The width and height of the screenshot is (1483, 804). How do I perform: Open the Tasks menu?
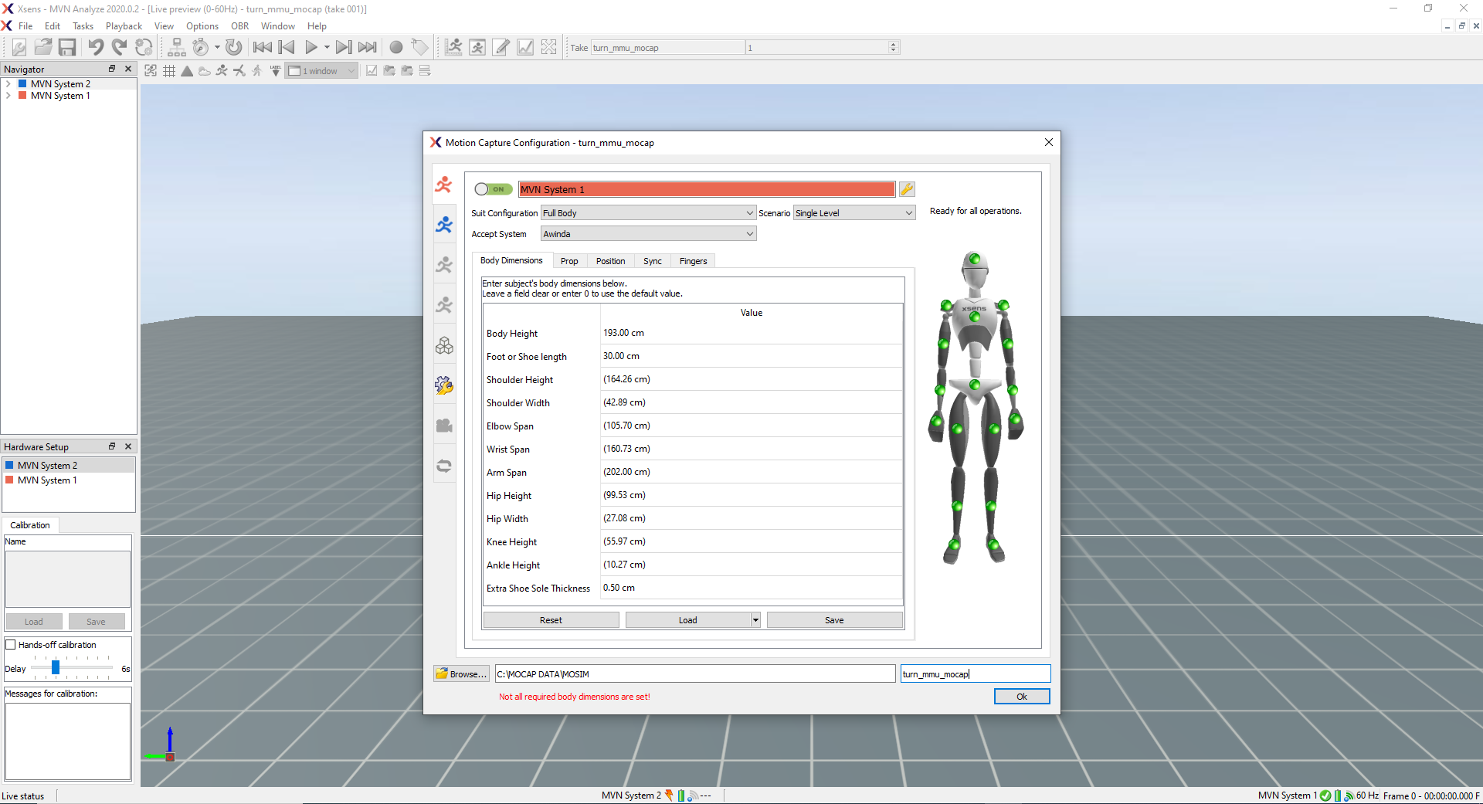pos(83,26)
